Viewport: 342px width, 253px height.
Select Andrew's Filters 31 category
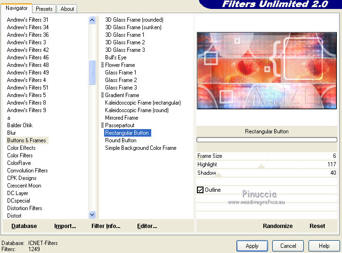[x=27, y=20]
